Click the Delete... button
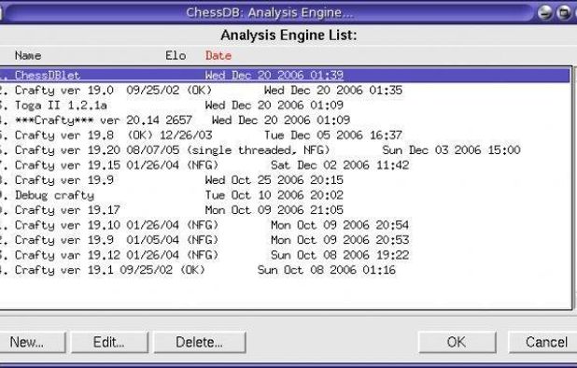577x368 pixels. point(200,342)
